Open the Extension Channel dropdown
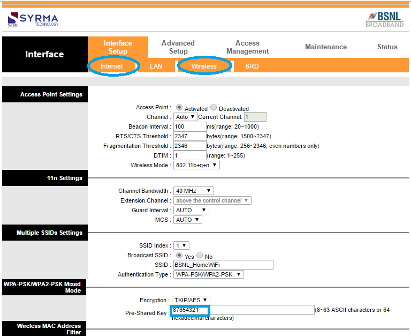Image resolution: width=411 pixels, height=336 pixels. [212, 200]
